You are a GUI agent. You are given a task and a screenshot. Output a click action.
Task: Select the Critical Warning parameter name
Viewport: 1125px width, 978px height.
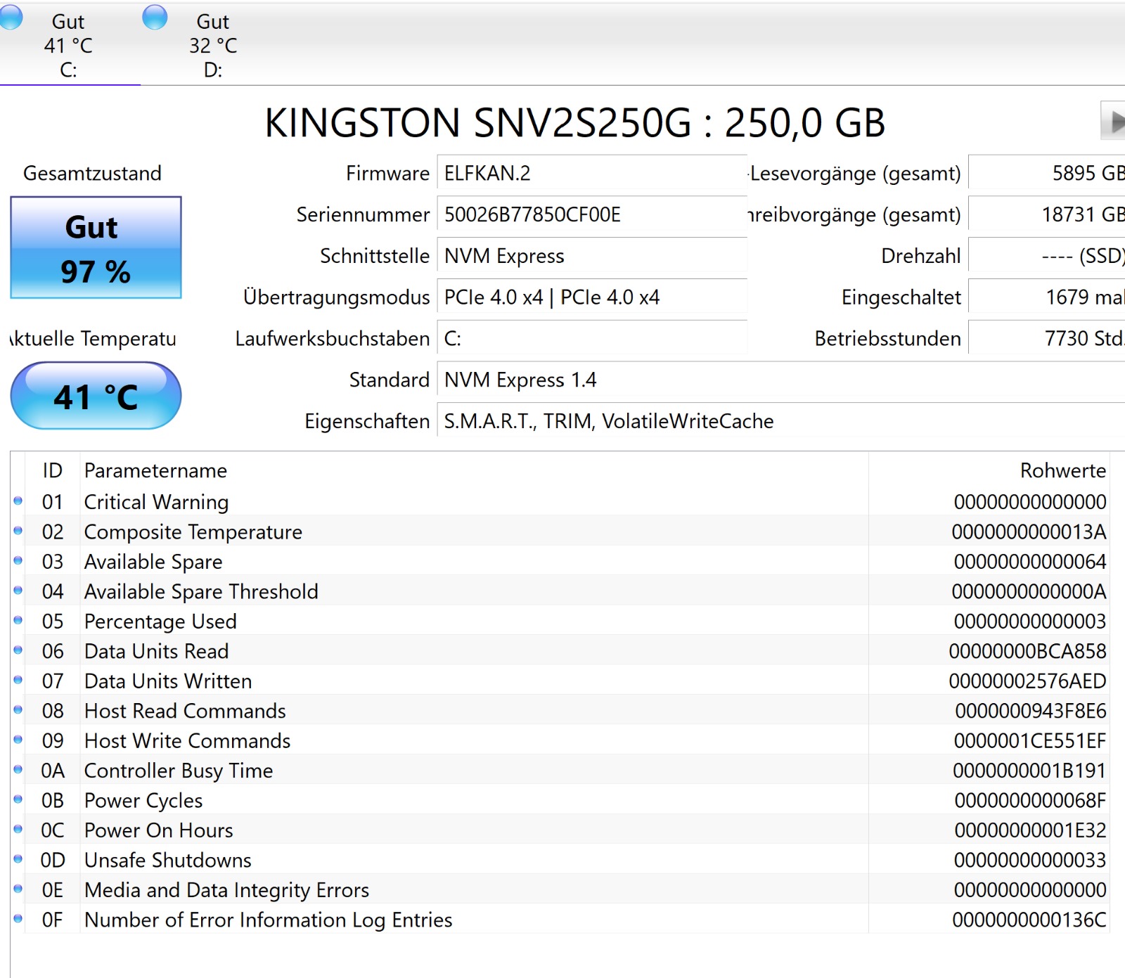coord(156,502)
